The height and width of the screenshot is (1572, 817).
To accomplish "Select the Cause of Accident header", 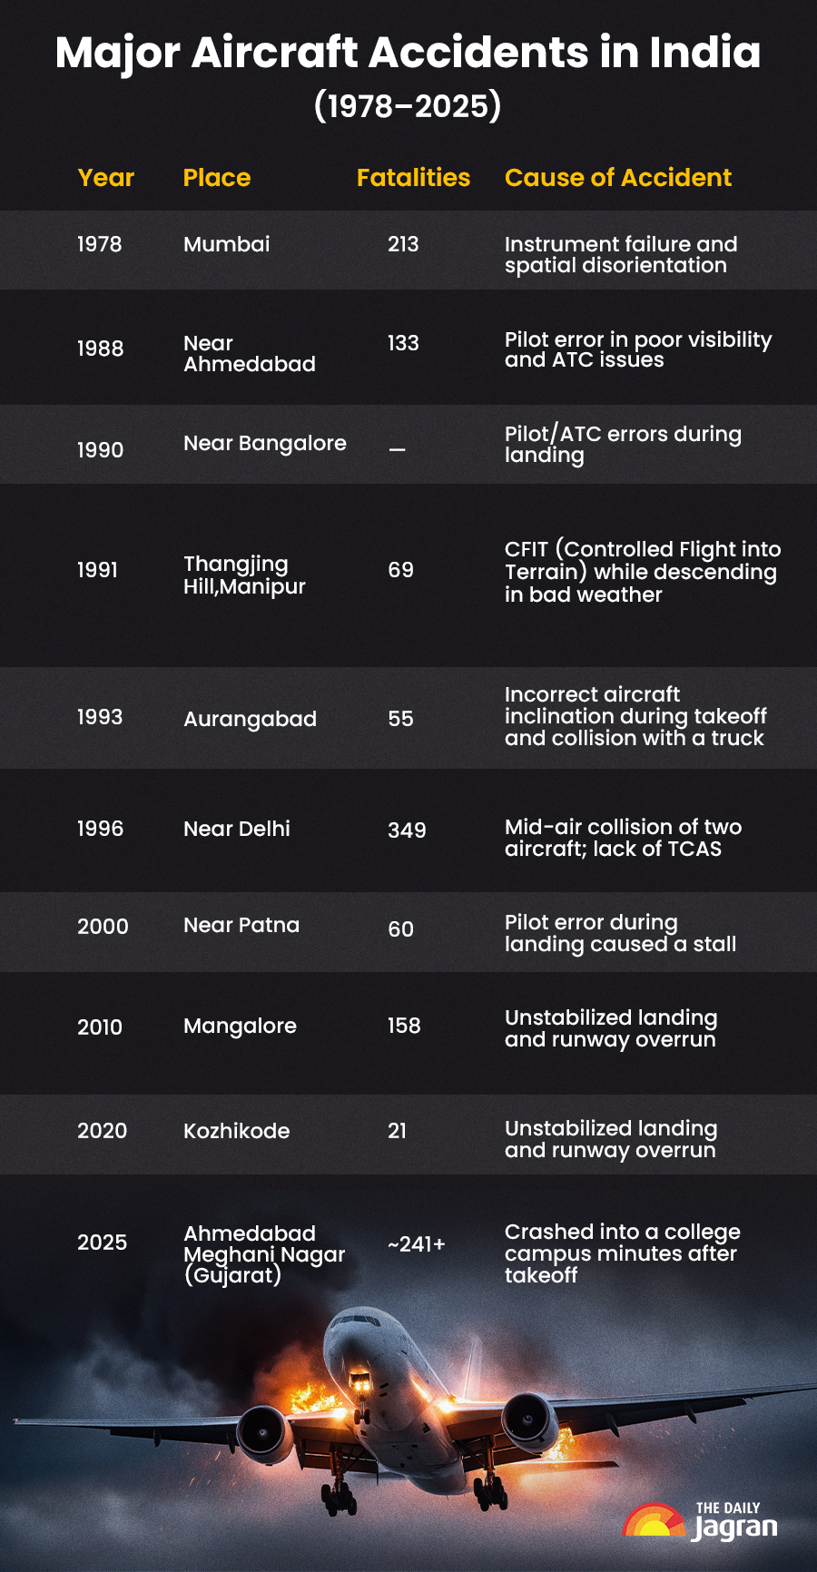I will [617, 178].
